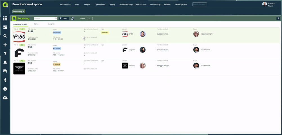Click the Received status badge for P-41
The width and height of the screenshot is (282, 135).
[57, 33]
